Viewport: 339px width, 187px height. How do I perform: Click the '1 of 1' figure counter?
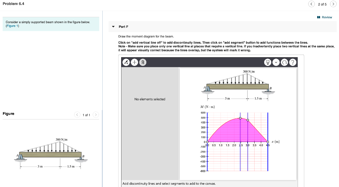86,115
